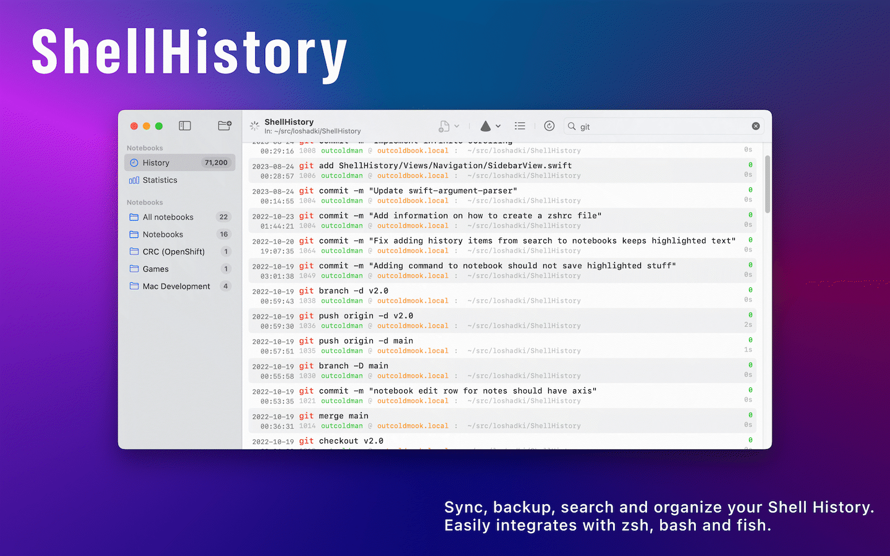Expand the cone filter dropdown arrow
This screenshot has width=890, height=556.
click(498, 126)
